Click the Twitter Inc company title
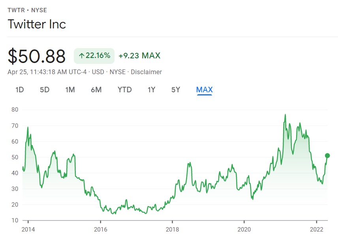The width and height of the screenshot is (338, 239). pos(37,24)
